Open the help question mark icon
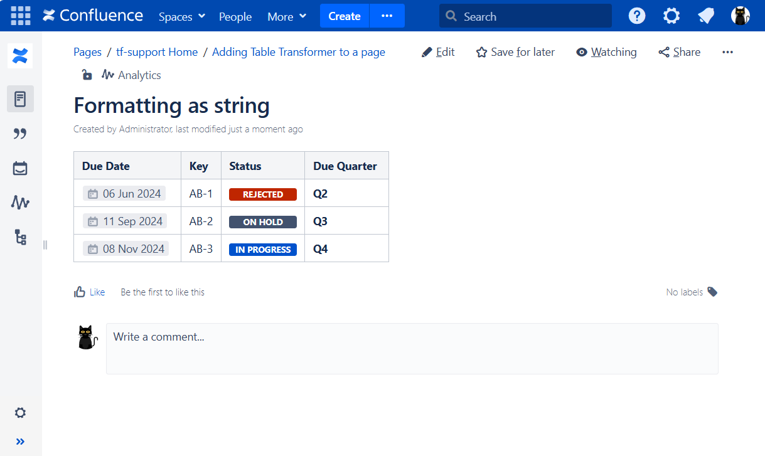This screenshot has height=456, width=765. click(637, 16)
